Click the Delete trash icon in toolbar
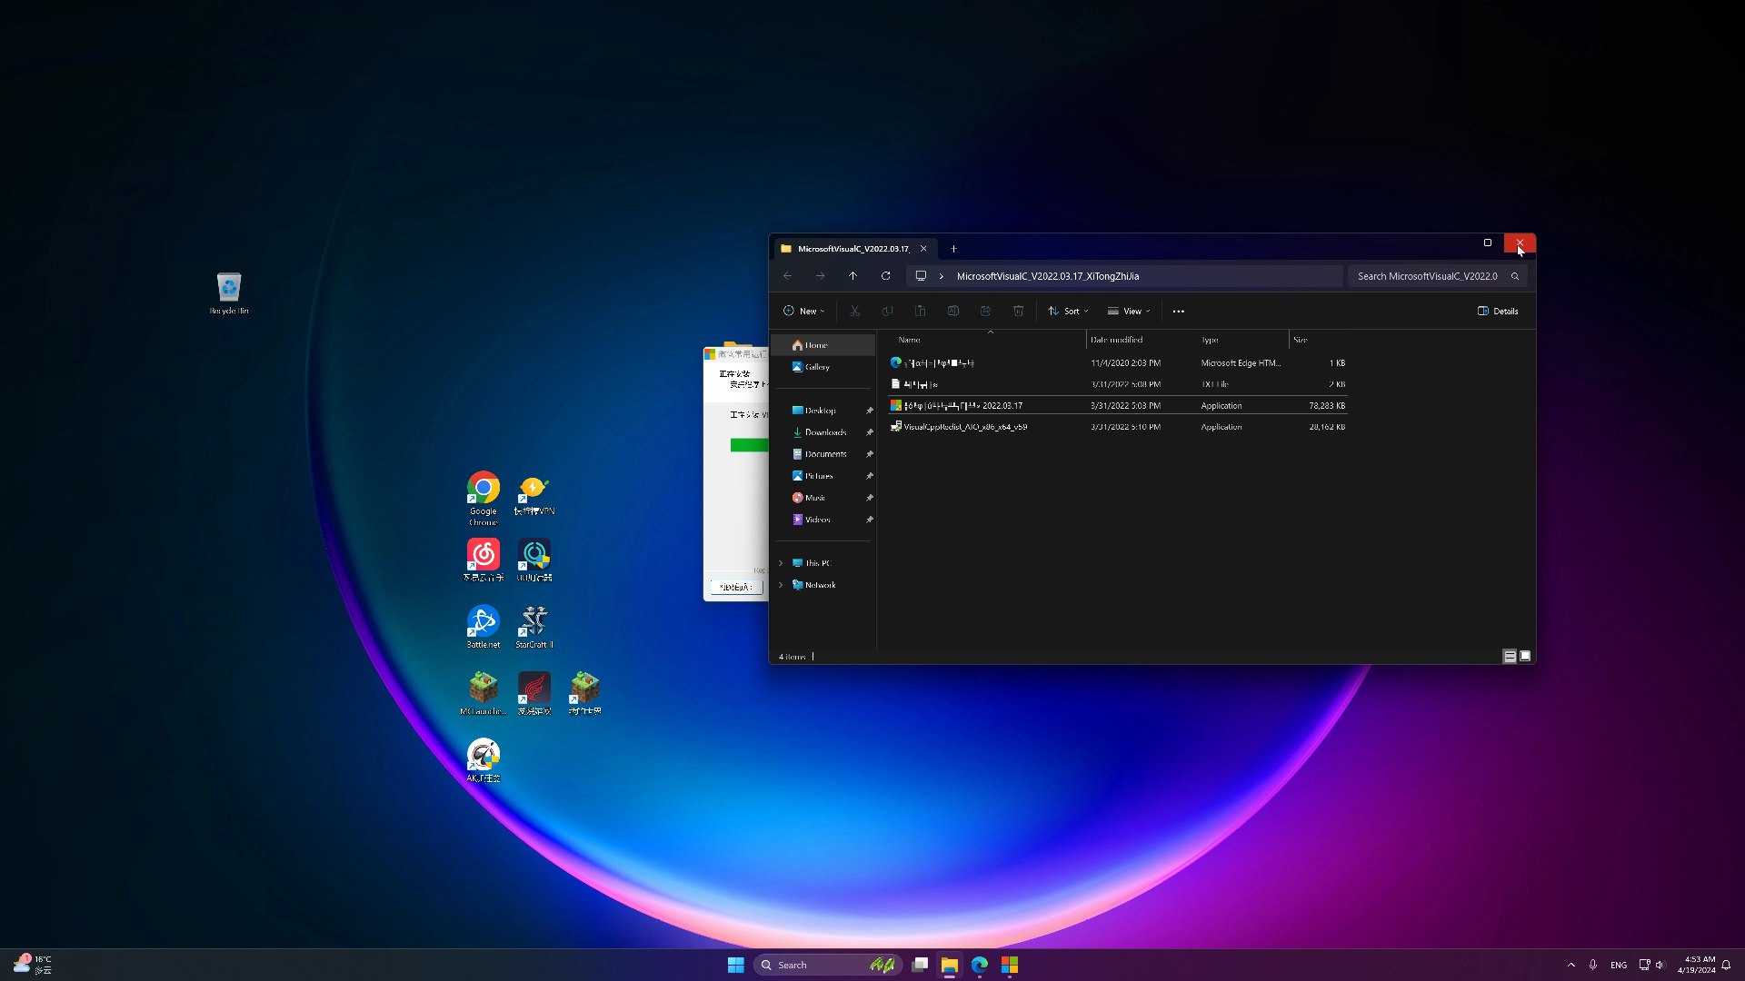The width and height of the screenshot is (1745, 981). [1018, 311]
